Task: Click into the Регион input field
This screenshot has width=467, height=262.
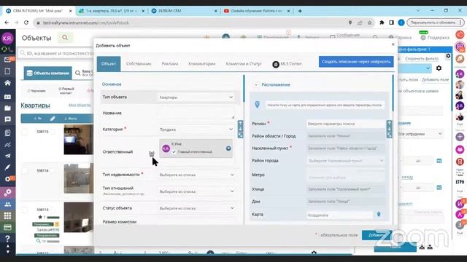Action: (346, 124)
